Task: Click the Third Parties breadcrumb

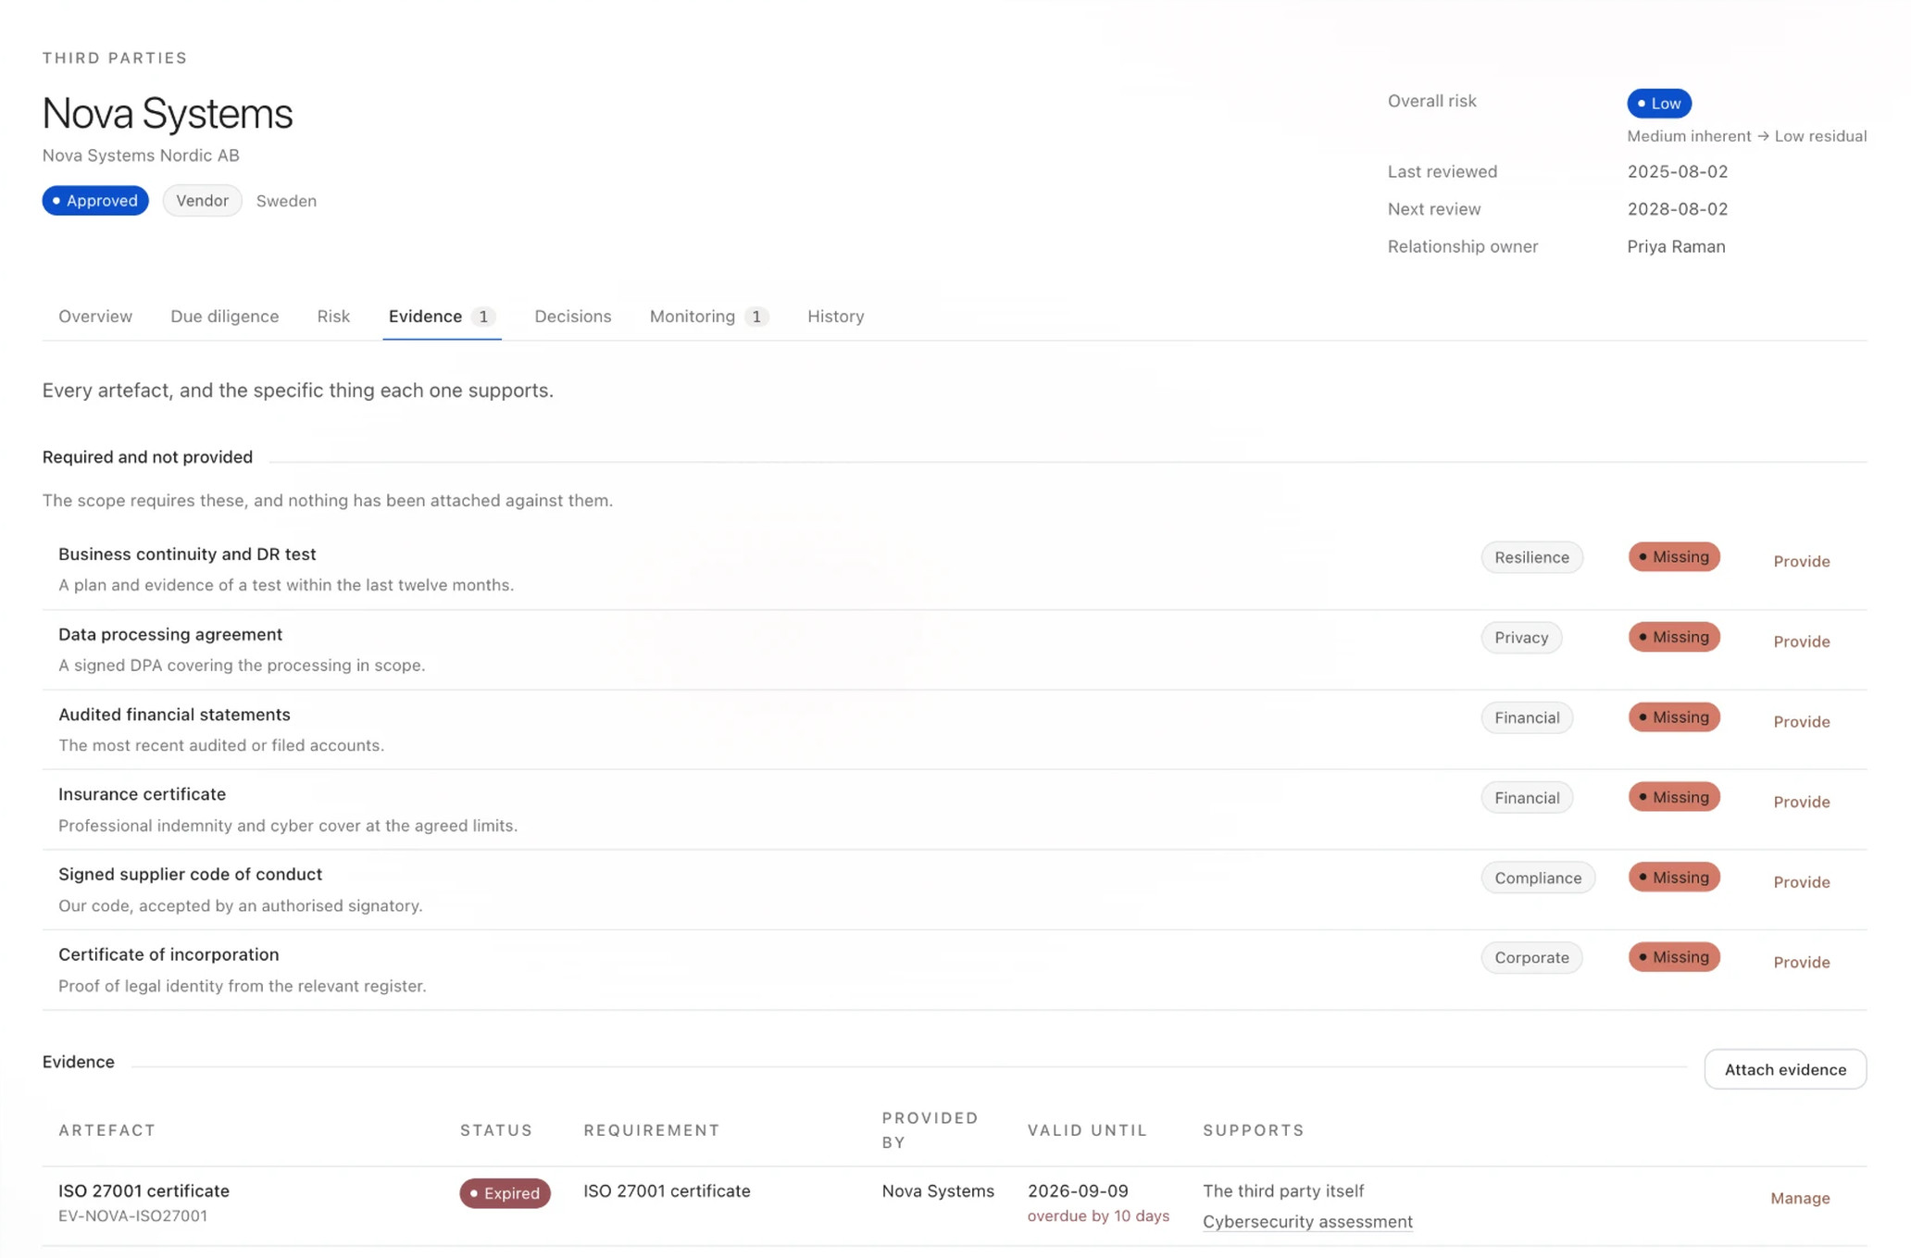Action: 115,57
